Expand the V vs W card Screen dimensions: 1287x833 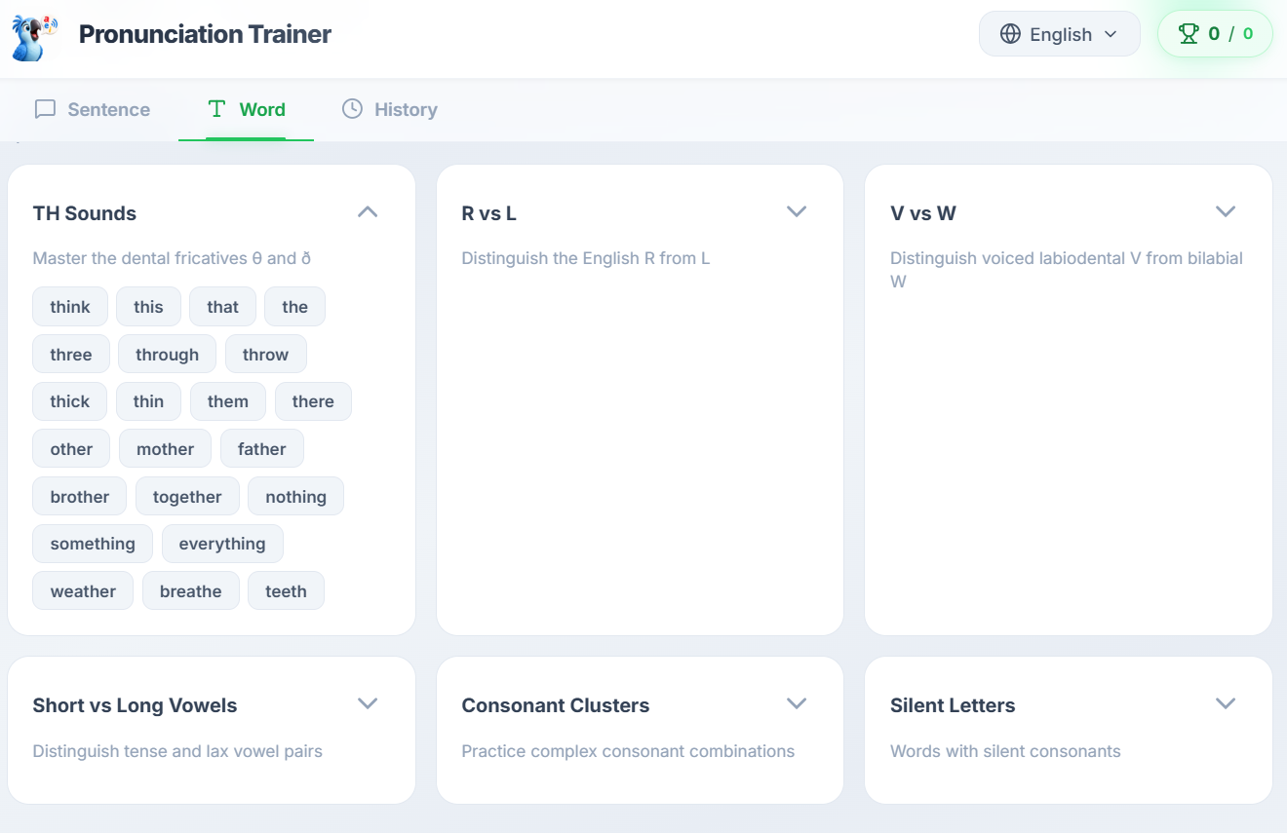(1226, 212)
